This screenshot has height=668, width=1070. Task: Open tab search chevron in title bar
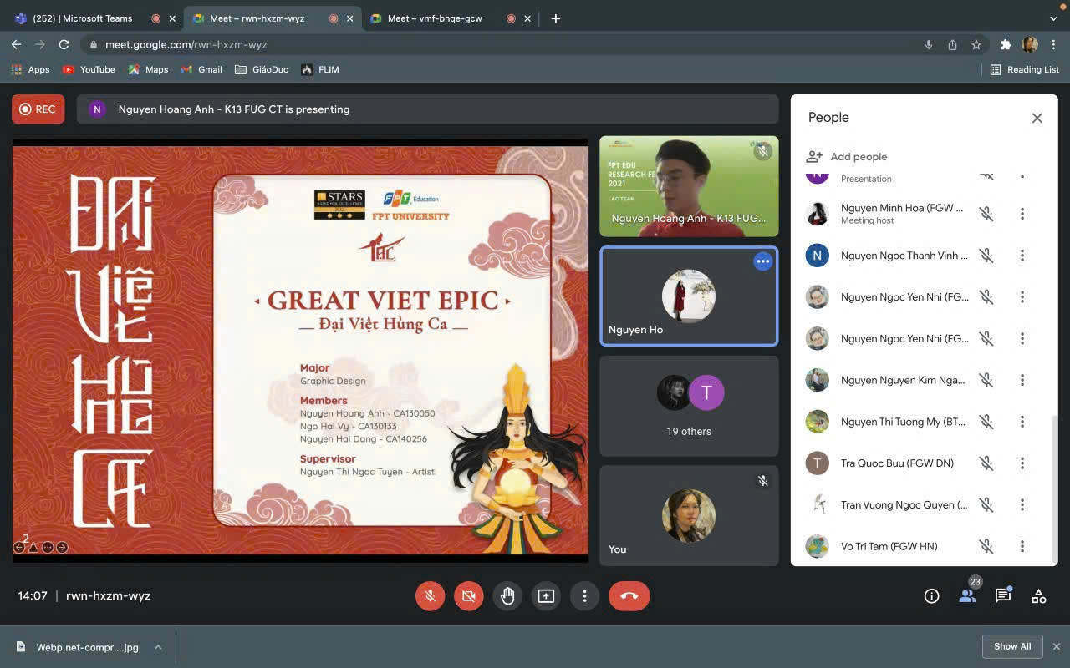1053,18
